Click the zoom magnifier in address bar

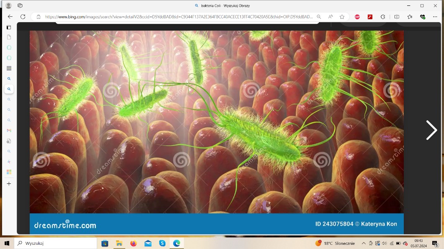[x=319, y=17]
